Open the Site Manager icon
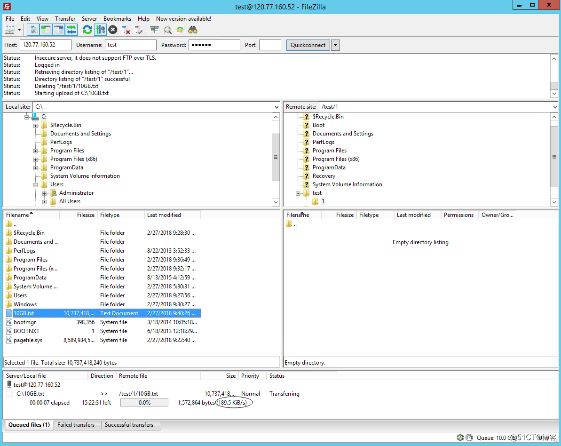Screen dimensions: 561x446 tap(10, 30)
